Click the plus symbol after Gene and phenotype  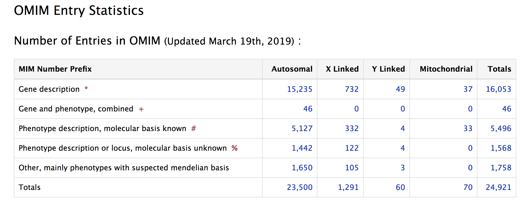(141, 109)
